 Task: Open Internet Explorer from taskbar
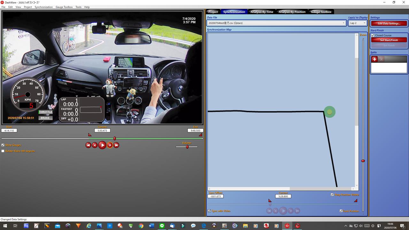coord(89,226)
